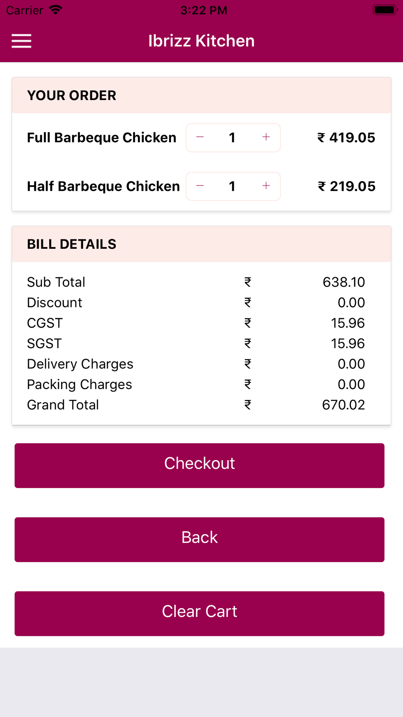
Task: Tap the YOUR ORDER section header
Action: pos(72,96)
